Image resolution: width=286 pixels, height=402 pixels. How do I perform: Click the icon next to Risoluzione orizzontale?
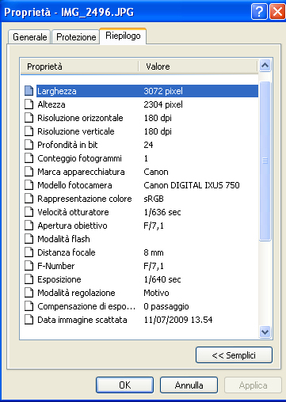[29, 118]
